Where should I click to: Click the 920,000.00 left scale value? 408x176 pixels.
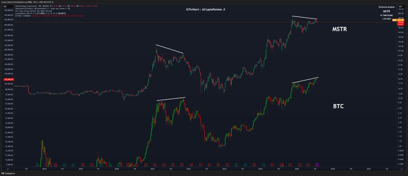(9, 11)
